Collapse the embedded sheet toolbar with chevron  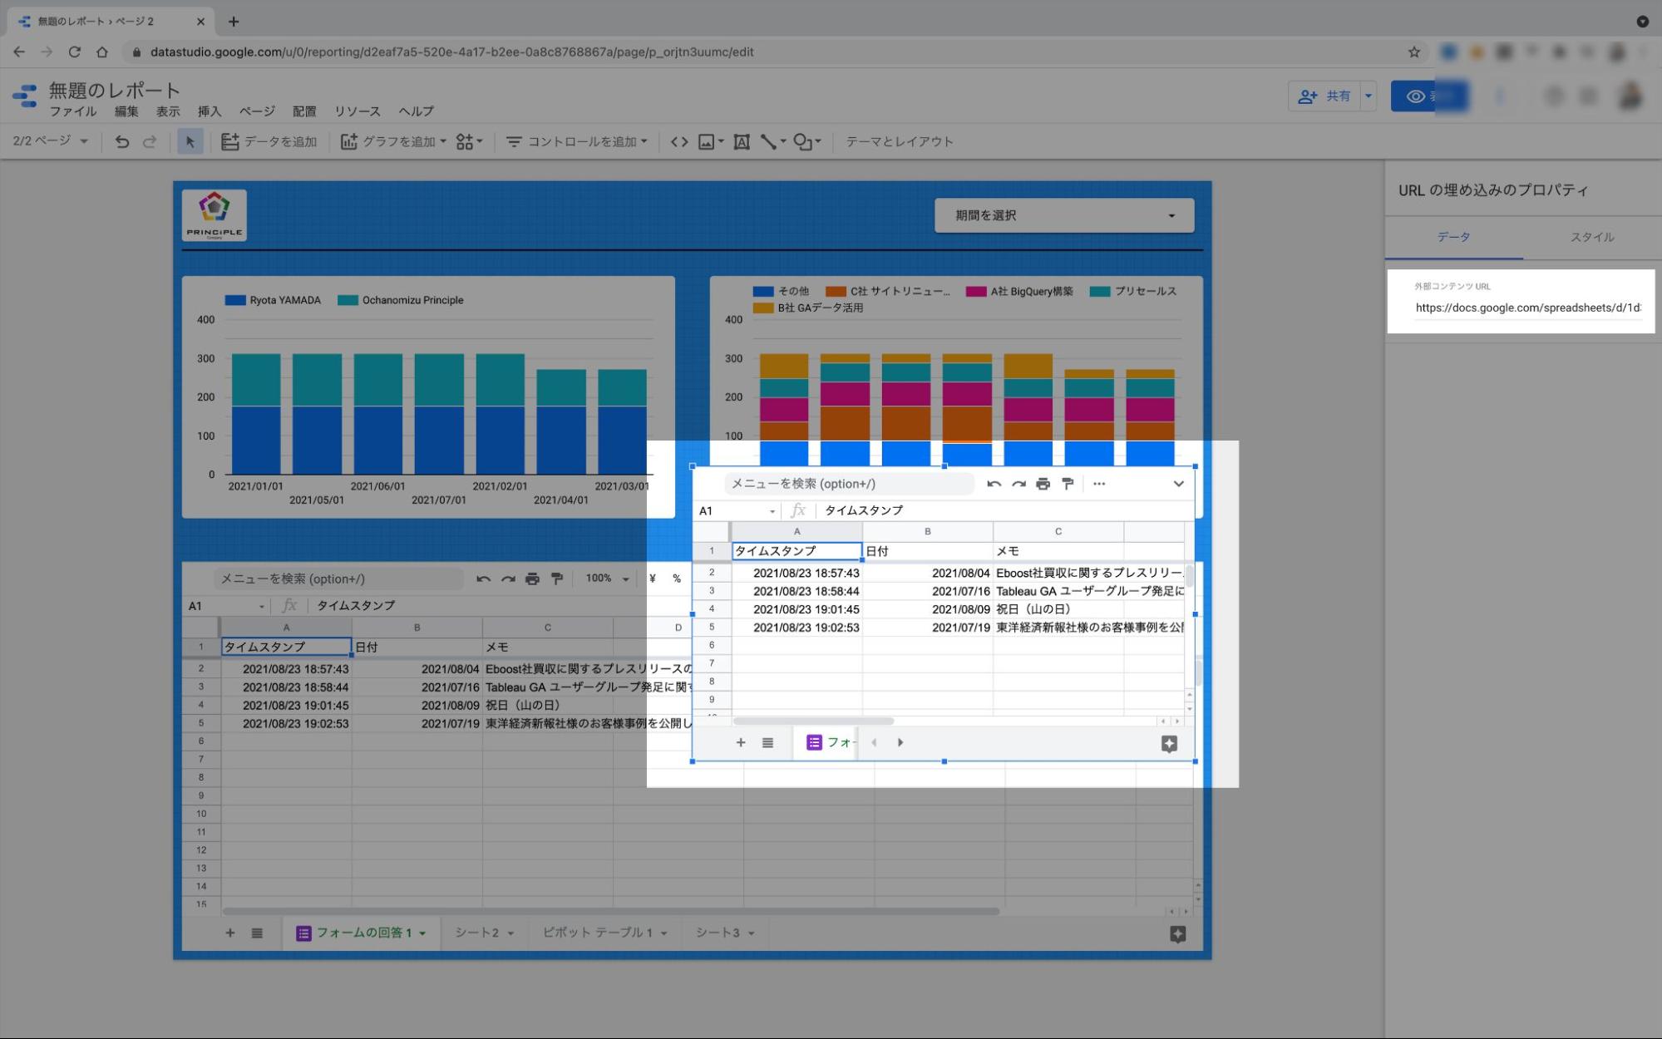1178,484
